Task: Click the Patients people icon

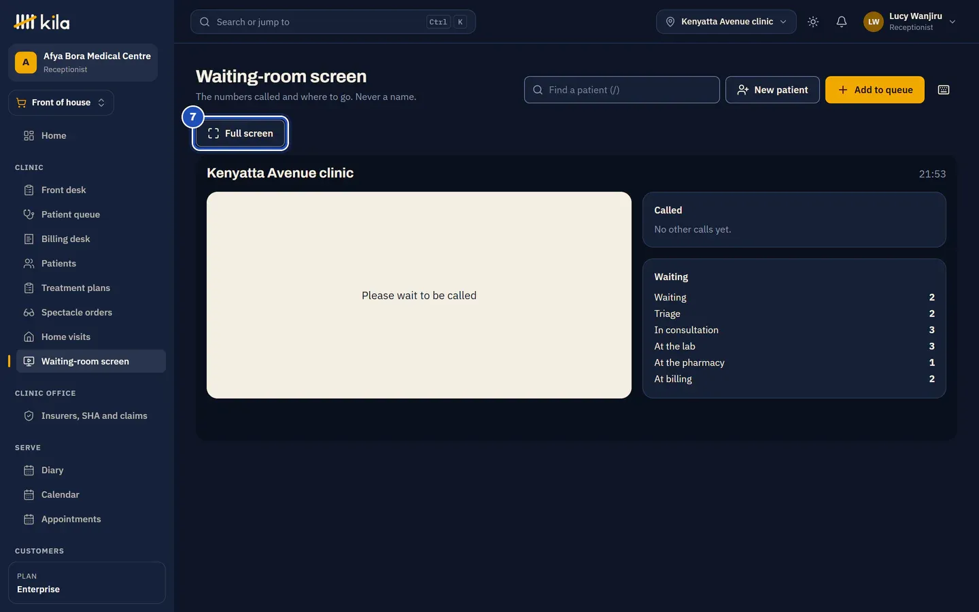Action: click(29, 264)
